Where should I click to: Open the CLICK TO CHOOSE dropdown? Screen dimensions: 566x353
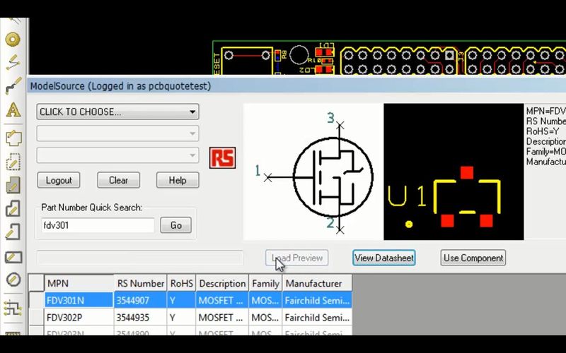click(117, 112)
